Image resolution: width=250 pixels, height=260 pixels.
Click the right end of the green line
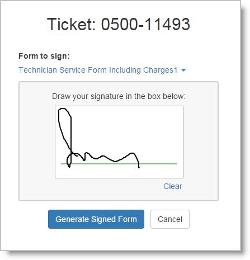tap(176, 164)
